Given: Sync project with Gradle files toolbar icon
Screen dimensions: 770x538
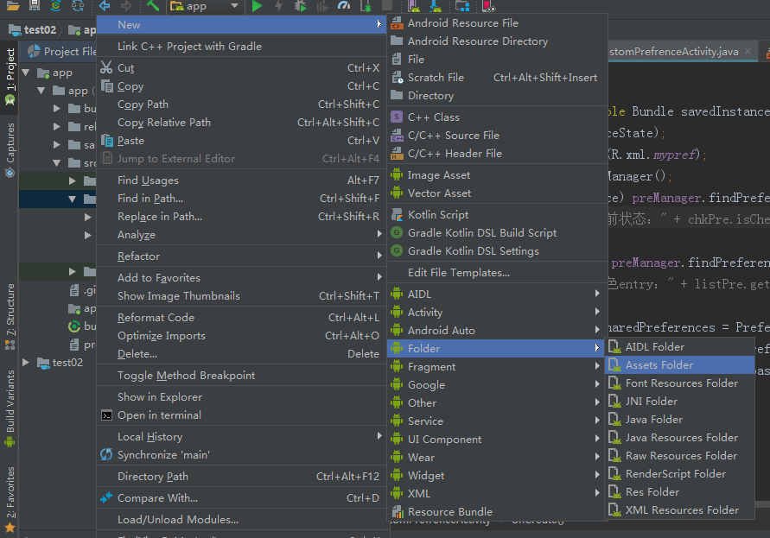Looking at the screenshot, I should tap(56, 8).
